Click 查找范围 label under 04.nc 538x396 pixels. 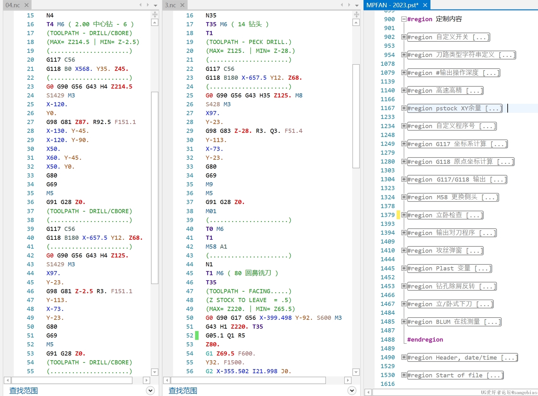point(23,391)
